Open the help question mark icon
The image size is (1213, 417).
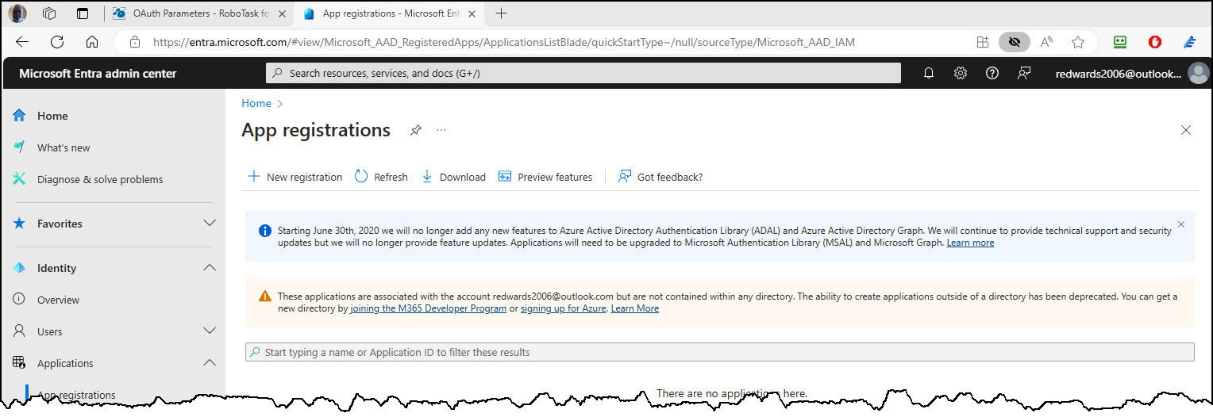[x=992, y=73]
